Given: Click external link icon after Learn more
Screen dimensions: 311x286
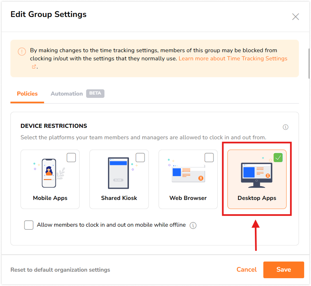Looking at the screenshot, I should [x=34, y=67].
